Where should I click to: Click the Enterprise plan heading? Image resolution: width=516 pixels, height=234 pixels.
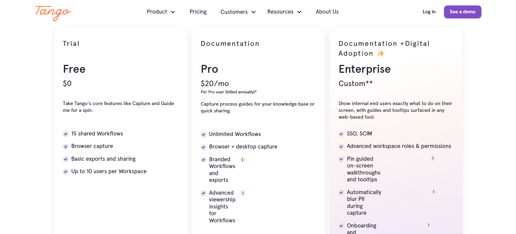point(365,69)
